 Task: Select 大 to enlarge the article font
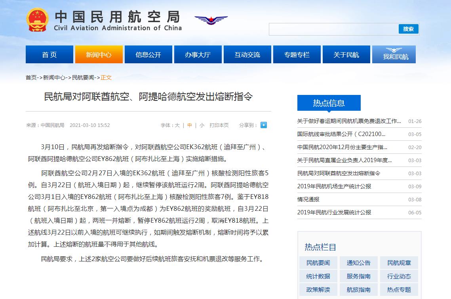click(177, 125)
